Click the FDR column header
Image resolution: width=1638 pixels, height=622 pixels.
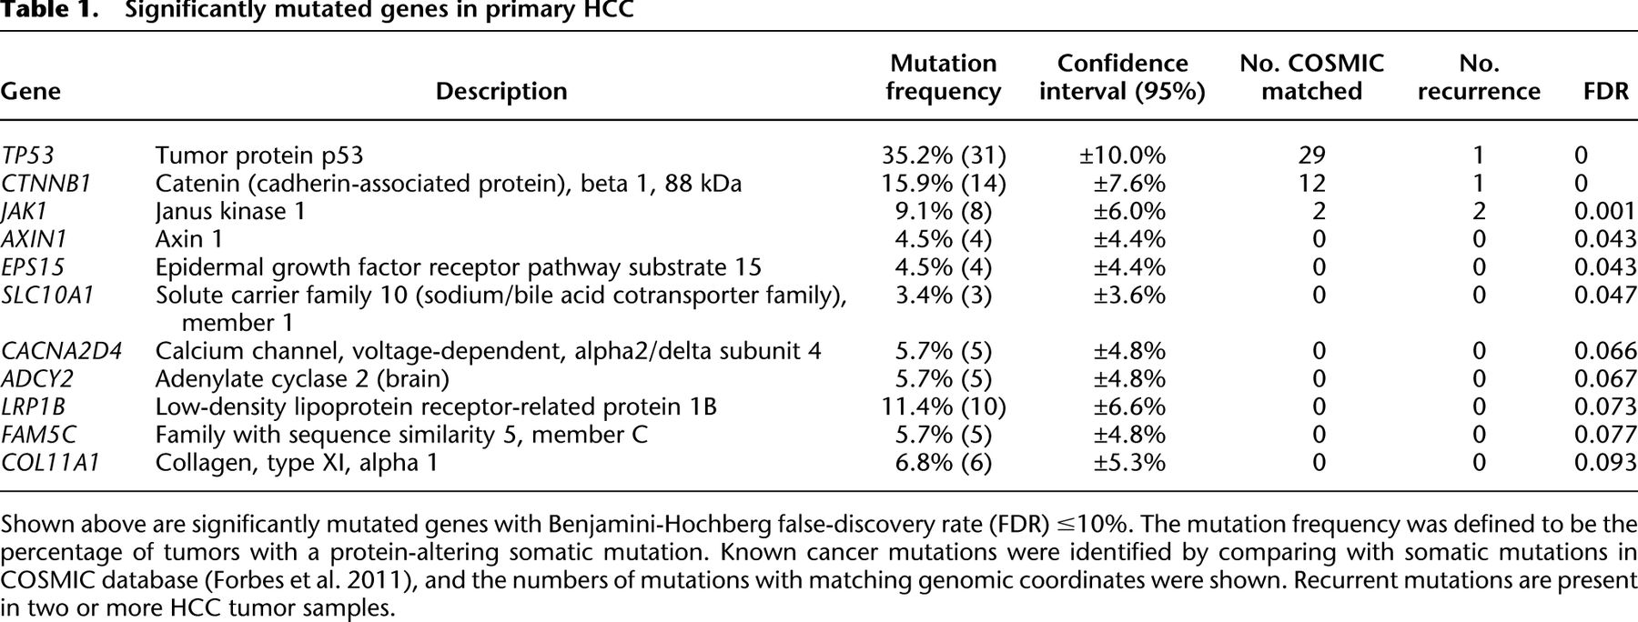[1606, 92]
